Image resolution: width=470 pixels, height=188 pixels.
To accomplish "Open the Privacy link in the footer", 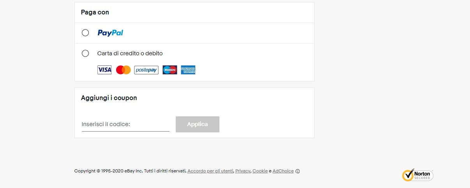I will coord(243,171).
